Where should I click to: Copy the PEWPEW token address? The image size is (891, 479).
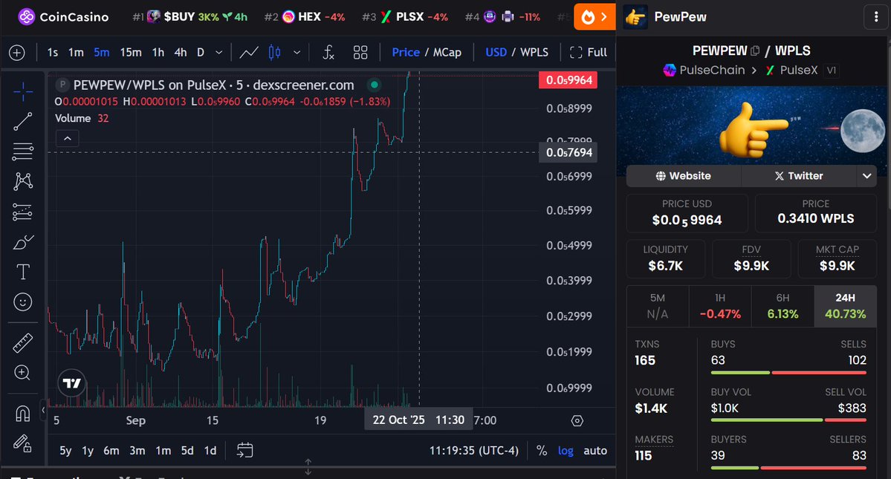click(x=754, y=50)
